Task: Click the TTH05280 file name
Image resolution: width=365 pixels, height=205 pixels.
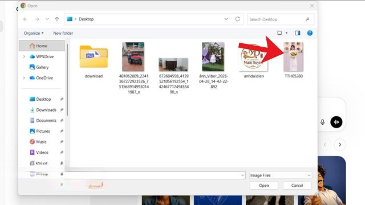Action: point(294,76)
